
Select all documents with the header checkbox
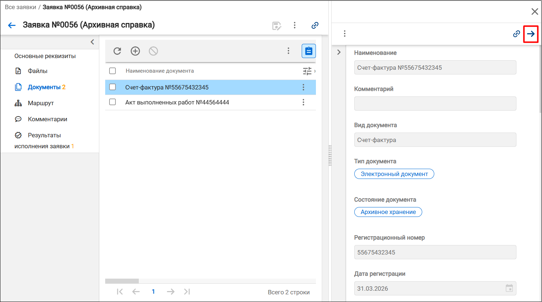[x=112, y=71]
